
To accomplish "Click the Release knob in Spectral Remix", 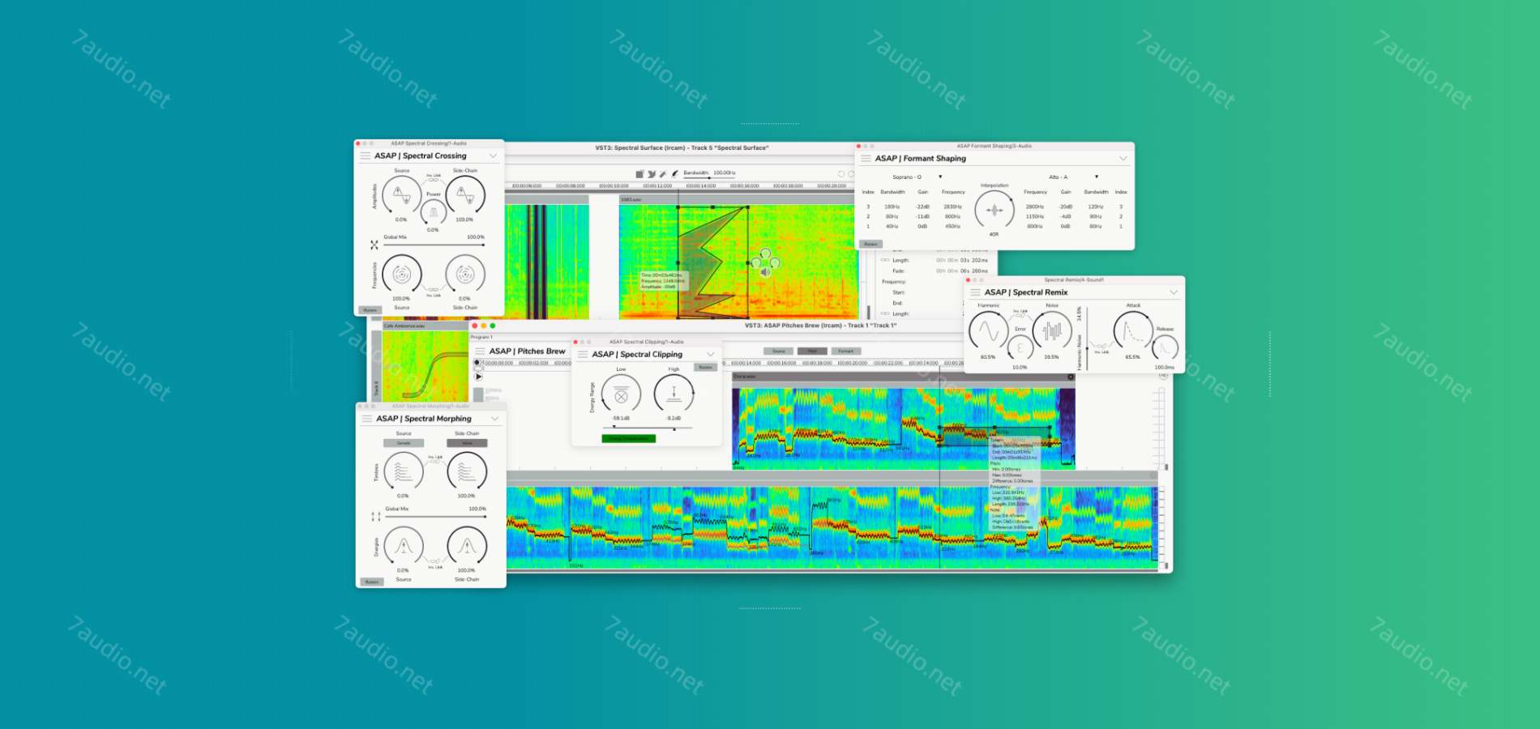I will (x=1165, y=348).
